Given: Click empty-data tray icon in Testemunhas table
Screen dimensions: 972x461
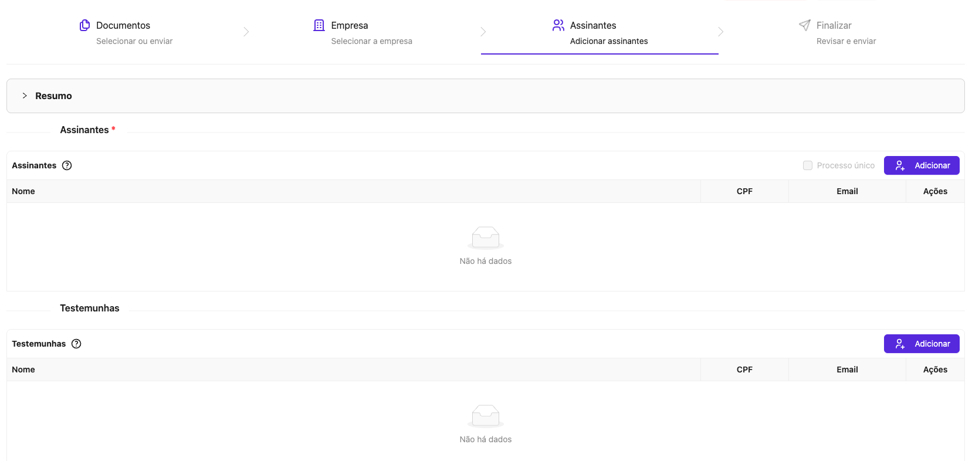Looking at the screenshot, I should pyautogui.click(x=486, y=416).
